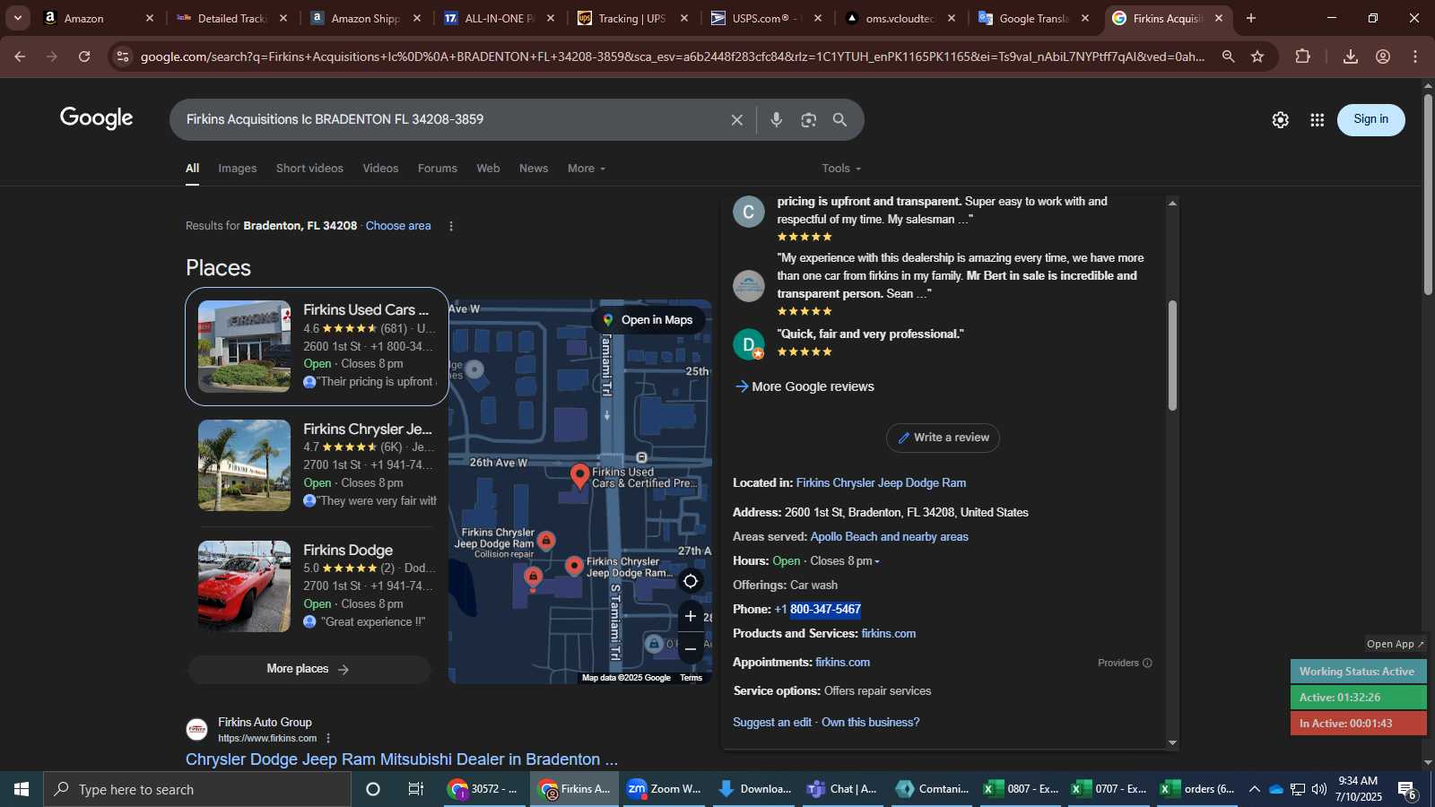Screen dimensions: 1435x807
Task: Click the page vertical scrollbar thumb
Action: (x=1428, y=193)
